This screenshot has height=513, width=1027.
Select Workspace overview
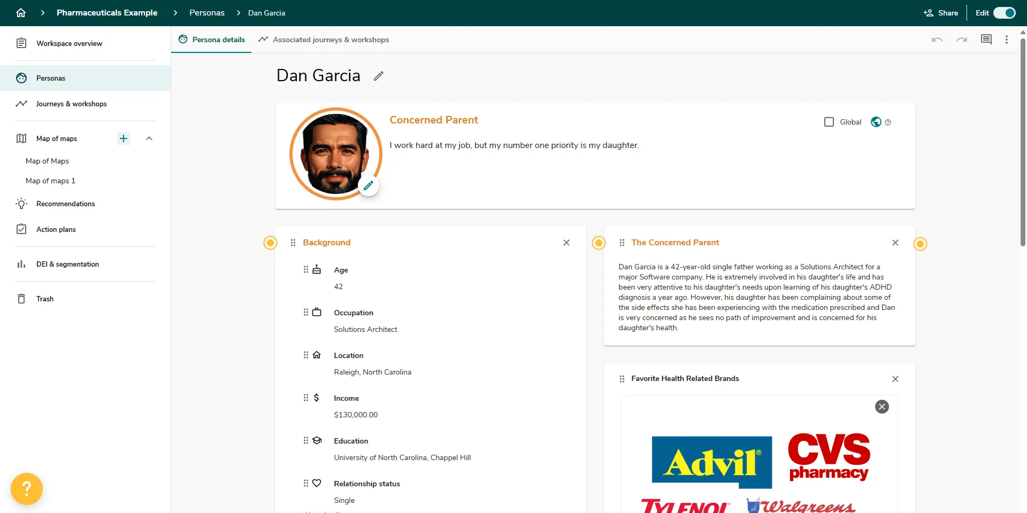[x=69, y=43]
